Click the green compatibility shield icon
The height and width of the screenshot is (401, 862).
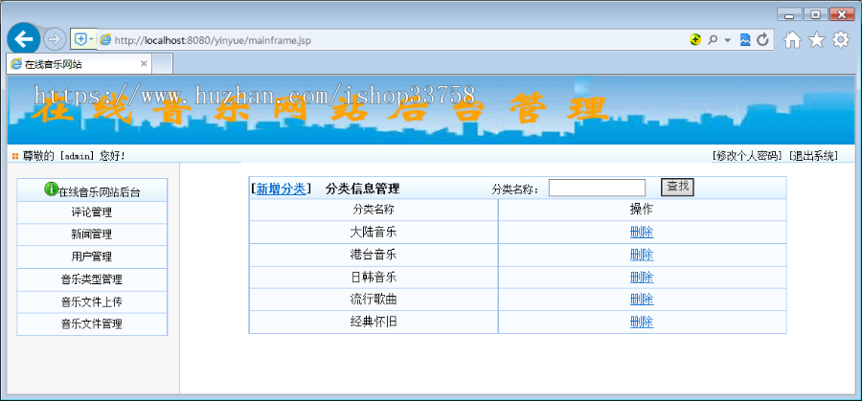tap(695, 39)
